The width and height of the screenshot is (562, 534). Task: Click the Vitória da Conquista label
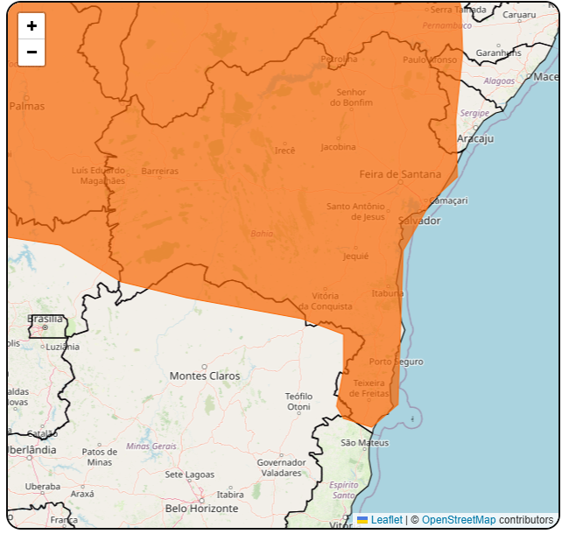coord(325,301)
